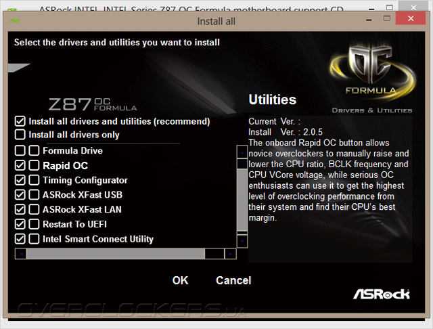The height and width of the screenshot is (329, 433).
Task: Select Intel Smart Connect Utility label
Action: 98,239
